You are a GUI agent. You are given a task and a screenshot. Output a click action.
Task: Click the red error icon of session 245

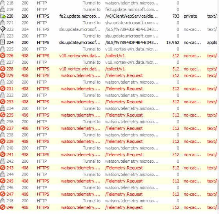3,181
